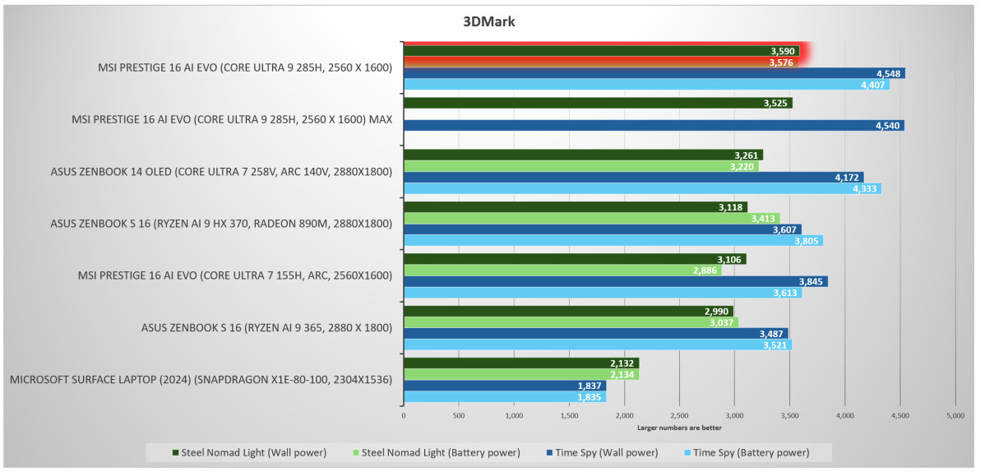The image size is (985, 472).
Task: Select the 1,835 light blue bar
Action: tap(505, 397)
